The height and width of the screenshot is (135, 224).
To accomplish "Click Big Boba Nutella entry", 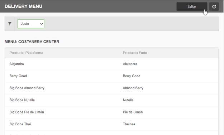I will pyautogui.click(x=22, y=100).
